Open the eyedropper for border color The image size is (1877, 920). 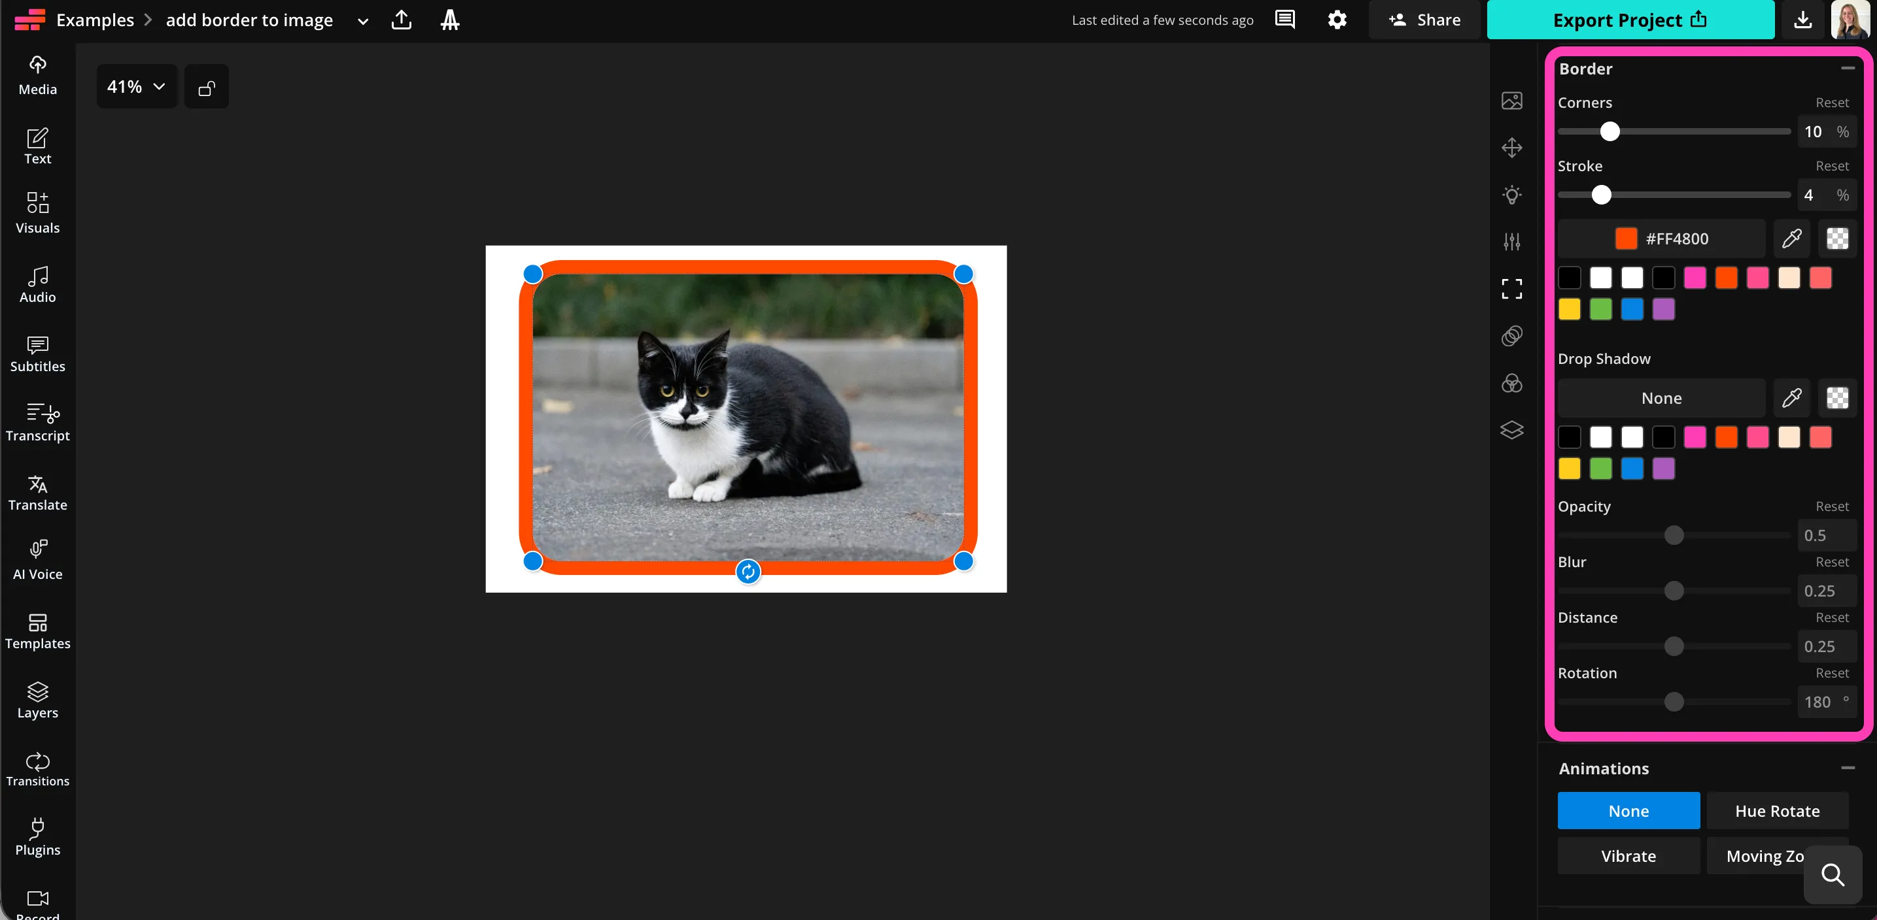coord(1792,238)
